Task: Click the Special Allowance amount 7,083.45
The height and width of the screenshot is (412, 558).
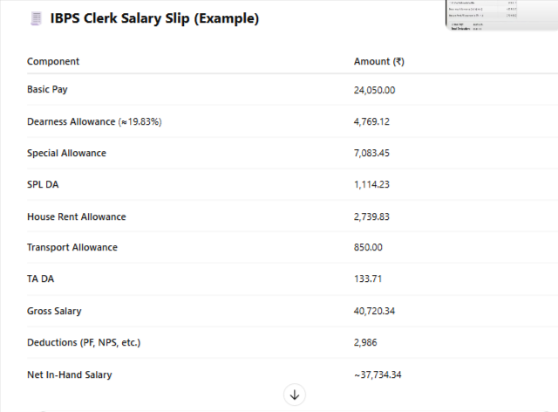Action: [x=371, y=154]
